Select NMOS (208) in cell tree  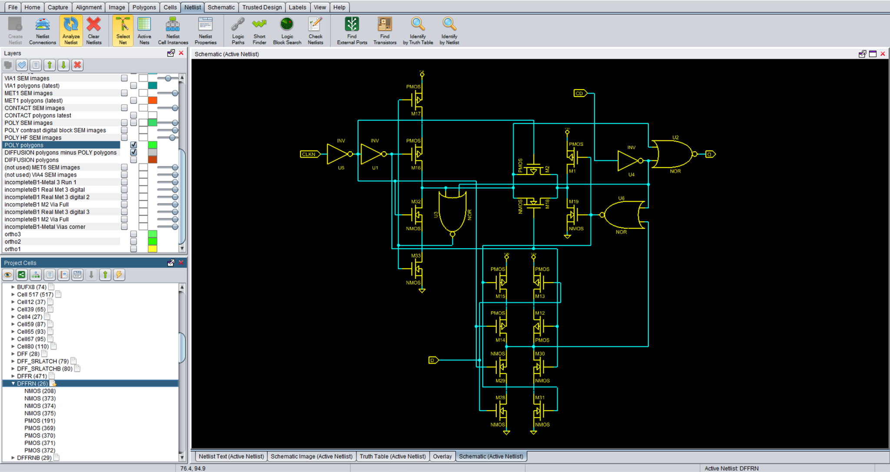pyautogui.click(x=40, y=391)
